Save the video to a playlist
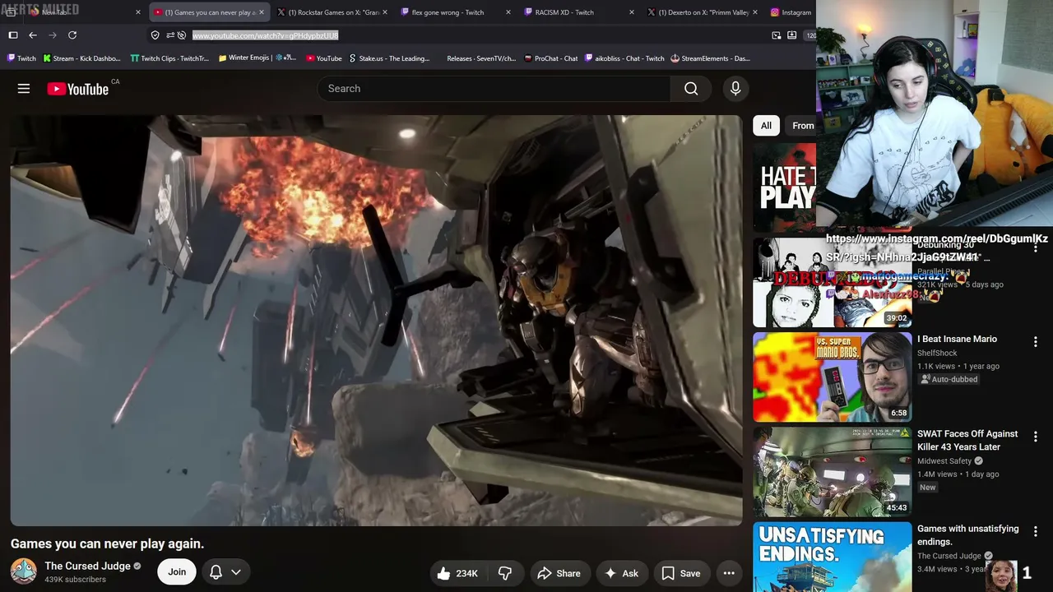This screenshot has width=1053, height=592. [681, 573]
